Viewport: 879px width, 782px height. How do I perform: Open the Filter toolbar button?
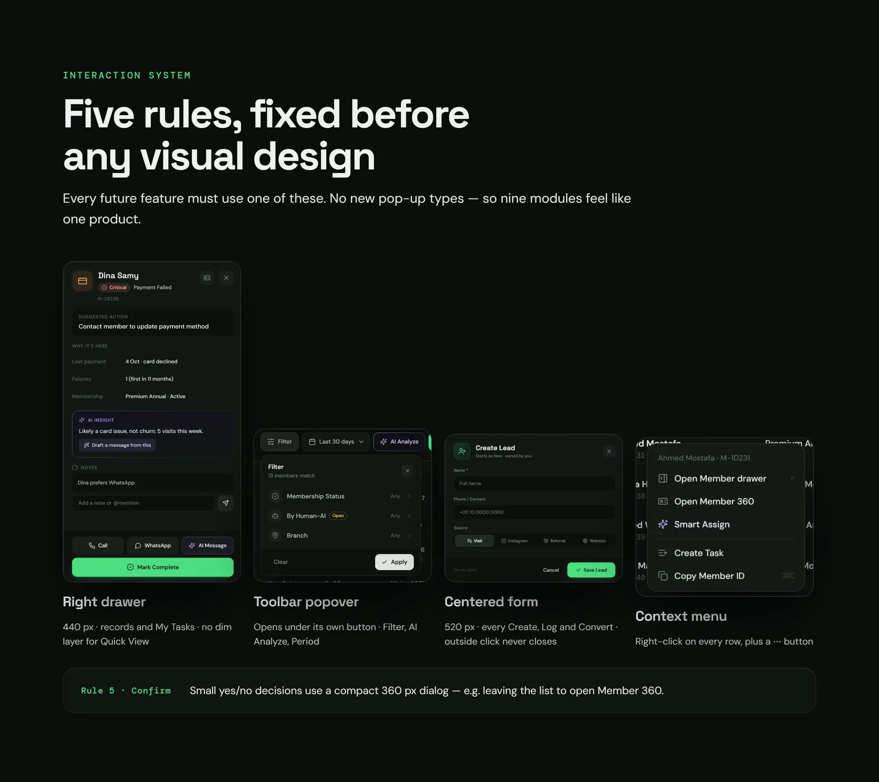coord(280,442)
